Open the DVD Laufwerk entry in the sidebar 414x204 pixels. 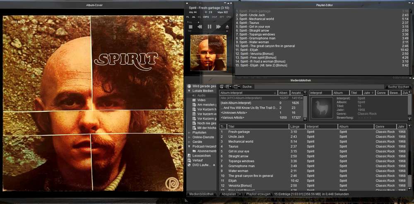pyautogui.click(x=203, y=165)
